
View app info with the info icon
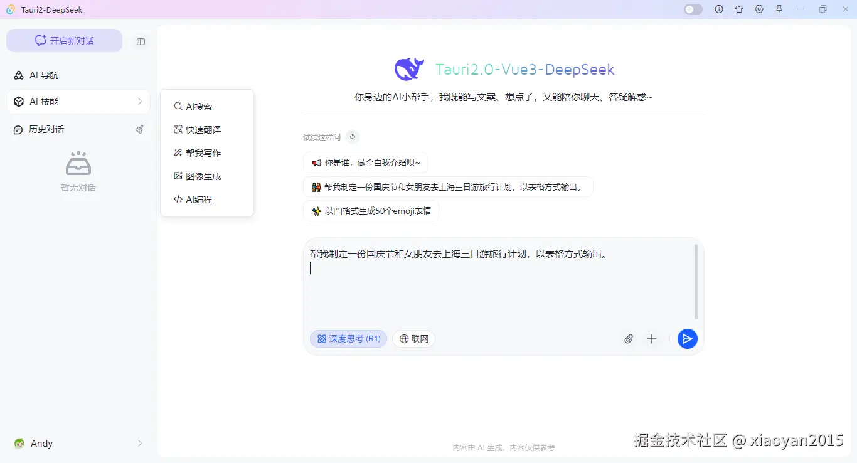[719, 9]
